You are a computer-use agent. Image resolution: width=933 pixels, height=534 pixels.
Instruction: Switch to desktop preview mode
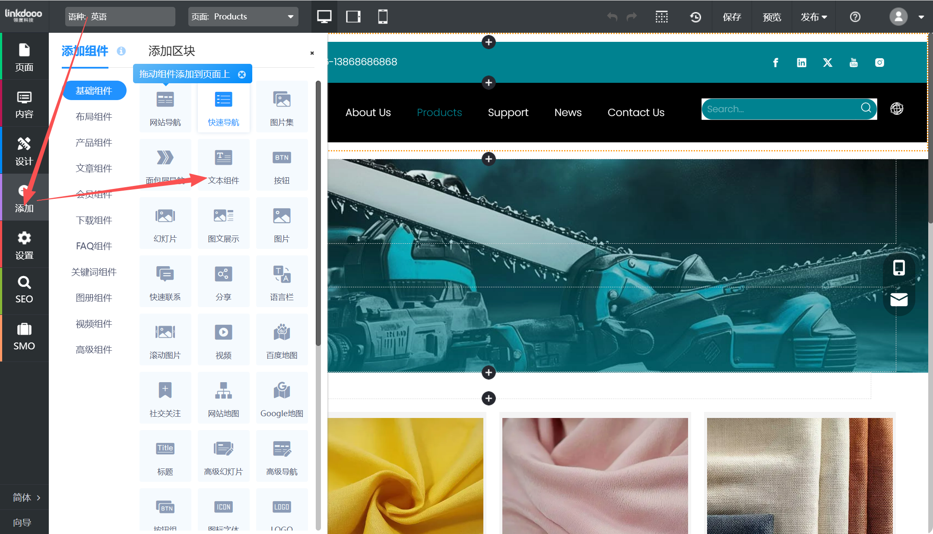pos(324,17)
